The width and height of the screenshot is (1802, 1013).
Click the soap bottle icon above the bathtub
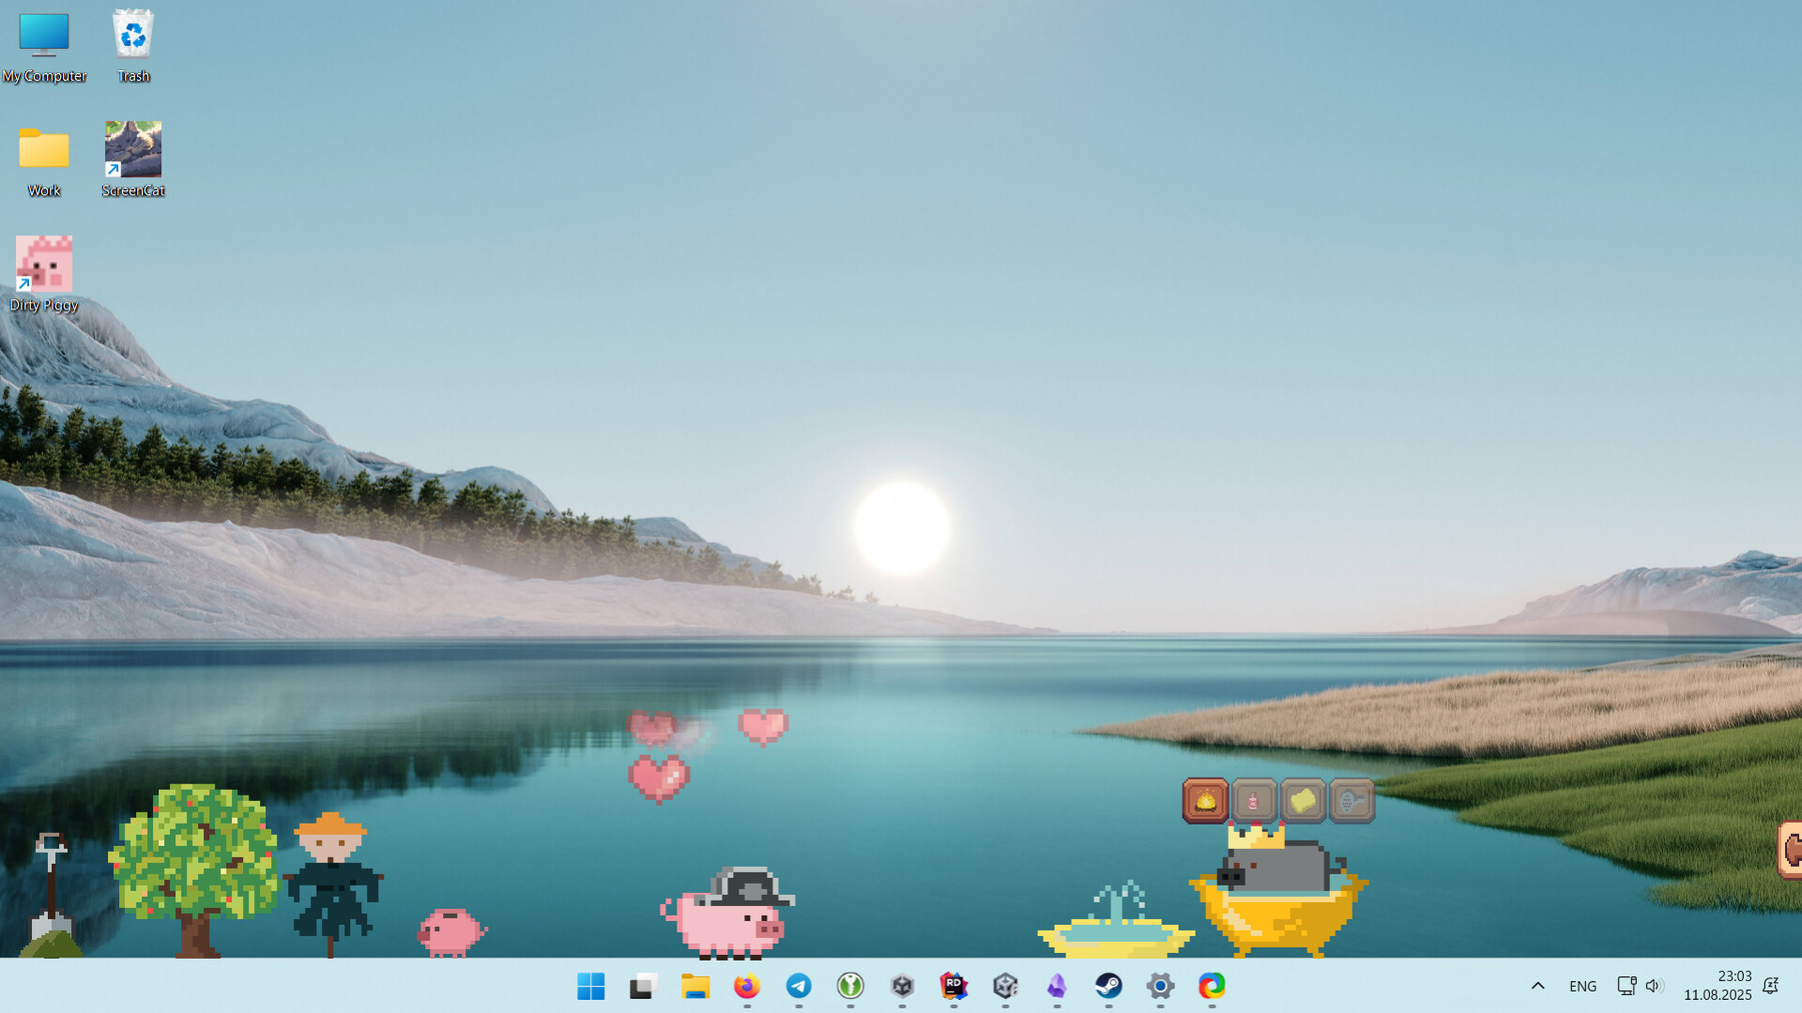[1253, 801]
